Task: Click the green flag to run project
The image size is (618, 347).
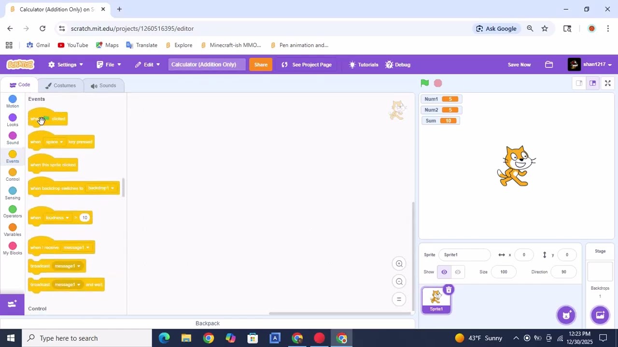Action: click(x=425, y=83)
